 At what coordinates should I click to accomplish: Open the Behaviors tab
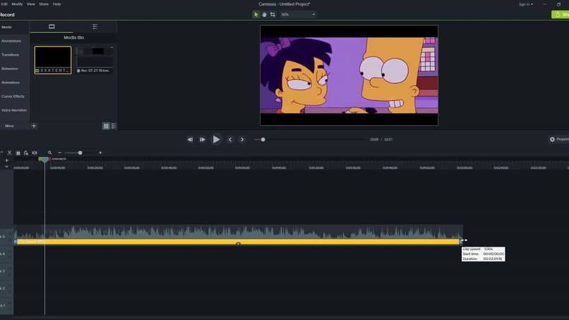(9, 69)
